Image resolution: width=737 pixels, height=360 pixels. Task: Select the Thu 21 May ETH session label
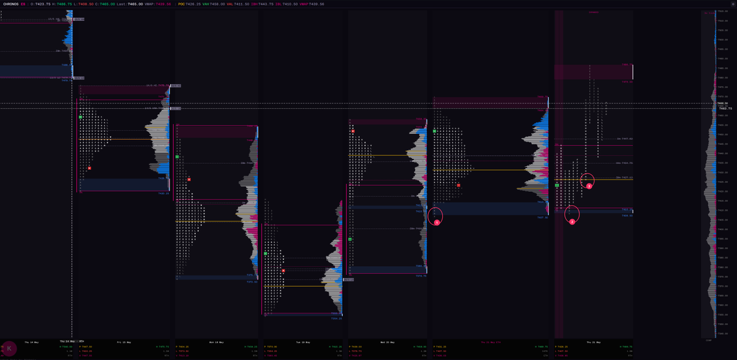pyautogui.click(x=491, y=342)
